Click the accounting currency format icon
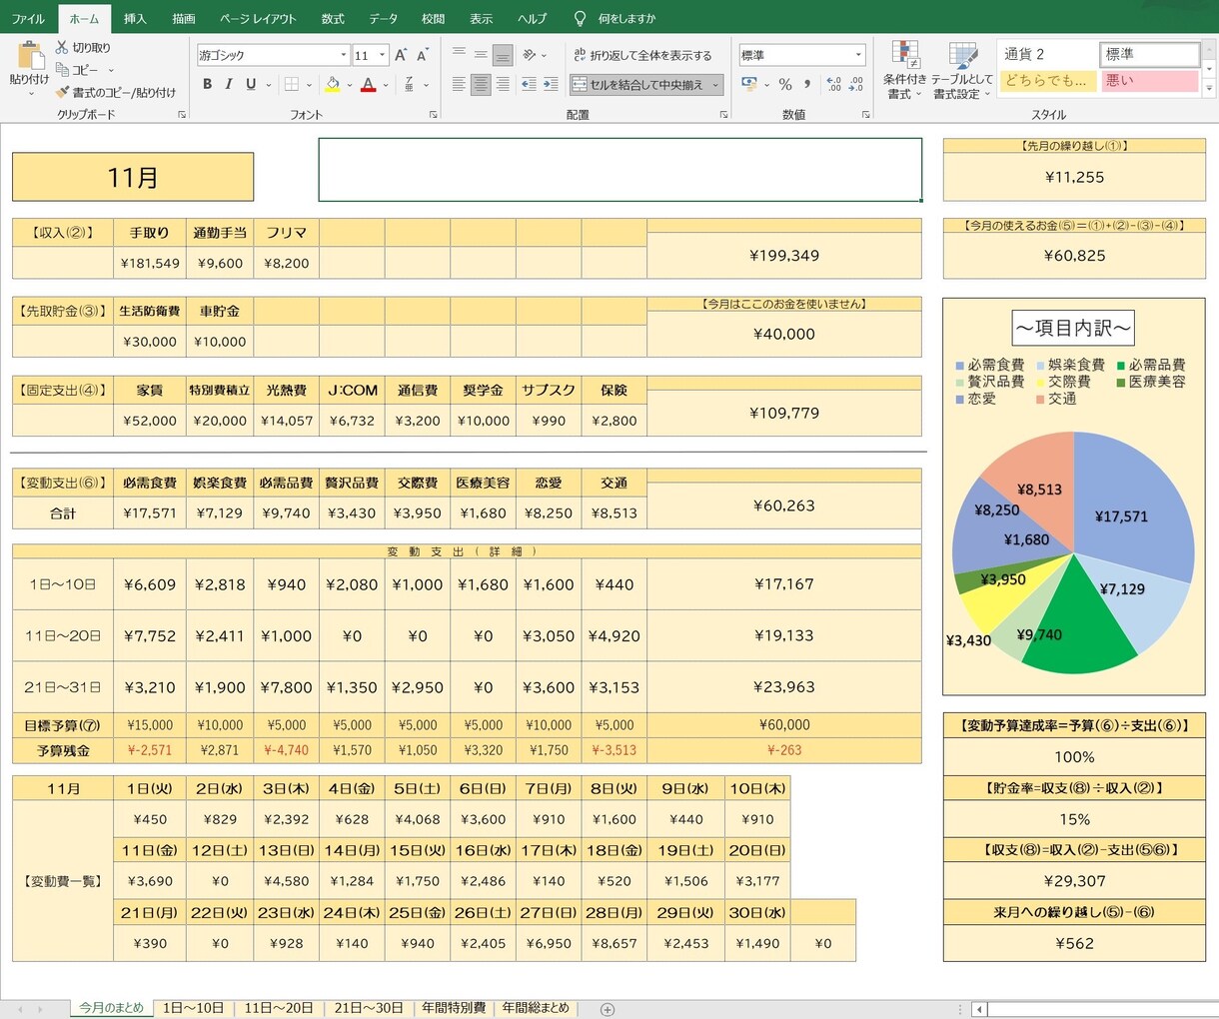Viewport: 1219px width, 1019px height. click(x=749, y=85)
